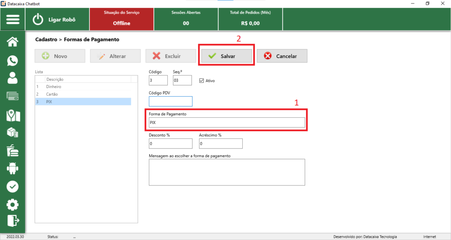Open the customers person icon

pos(13,78)
